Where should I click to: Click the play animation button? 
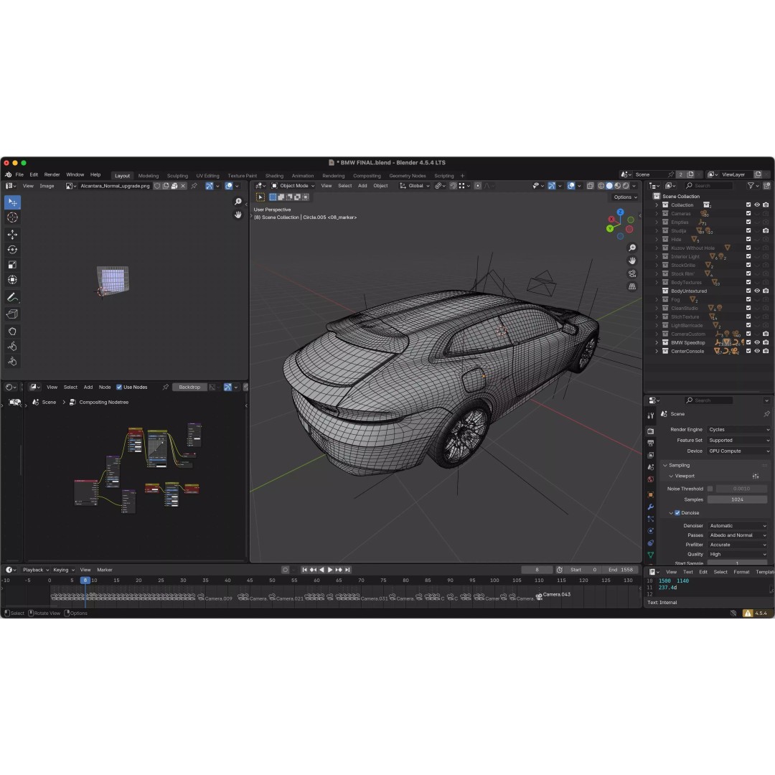click(330, 570)
